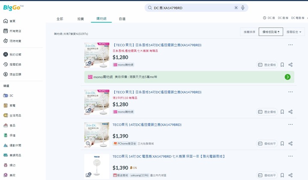Browse the 保健 category
The height and width of the screenshot is (180, 308).
click(x=9, y=135)
